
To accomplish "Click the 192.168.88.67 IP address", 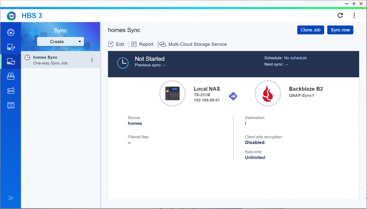I will tap(207, 100).
